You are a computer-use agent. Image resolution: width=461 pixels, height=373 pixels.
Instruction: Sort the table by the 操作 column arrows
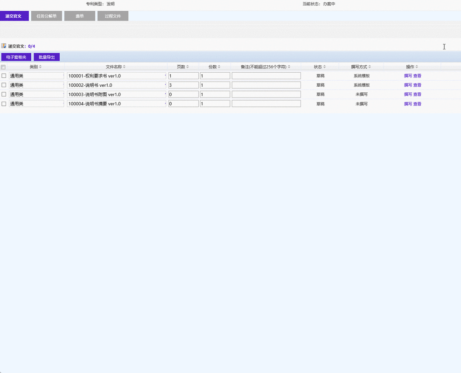(417, 67)
